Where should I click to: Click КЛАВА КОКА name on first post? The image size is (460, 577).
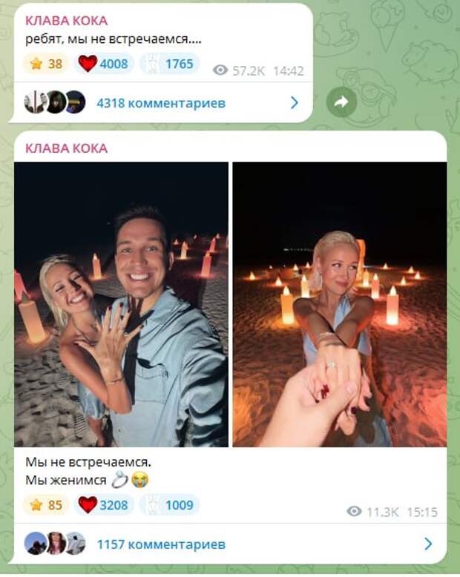click(67, 21)
